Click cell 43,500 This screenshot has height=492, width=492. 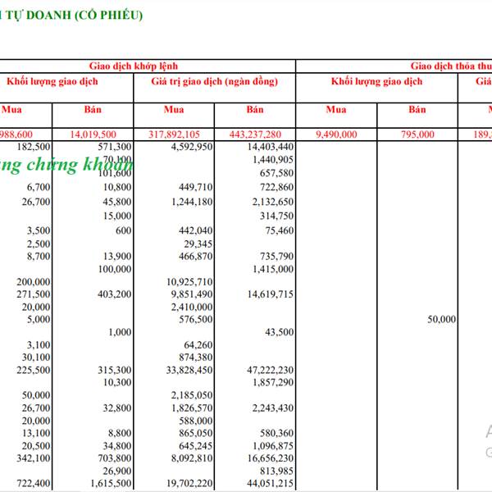pos(280,332)
